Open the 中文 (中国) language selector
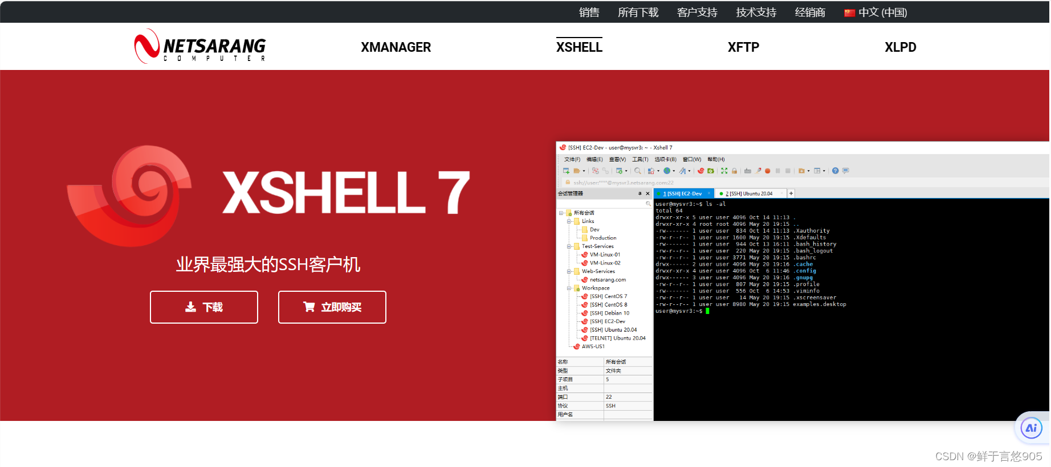Viewport: 1051px width, 467px height. click(x=875, y=13)
